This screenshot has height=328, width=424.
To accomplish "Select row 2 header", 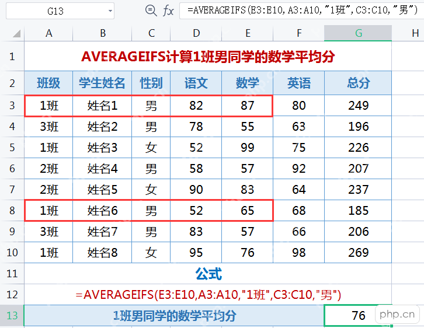I will (12, 83).
